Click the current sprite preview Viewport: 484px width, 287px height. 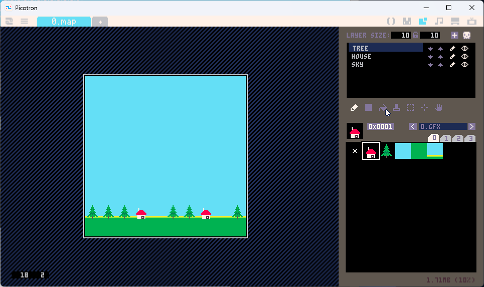click(x=355, y=131)
